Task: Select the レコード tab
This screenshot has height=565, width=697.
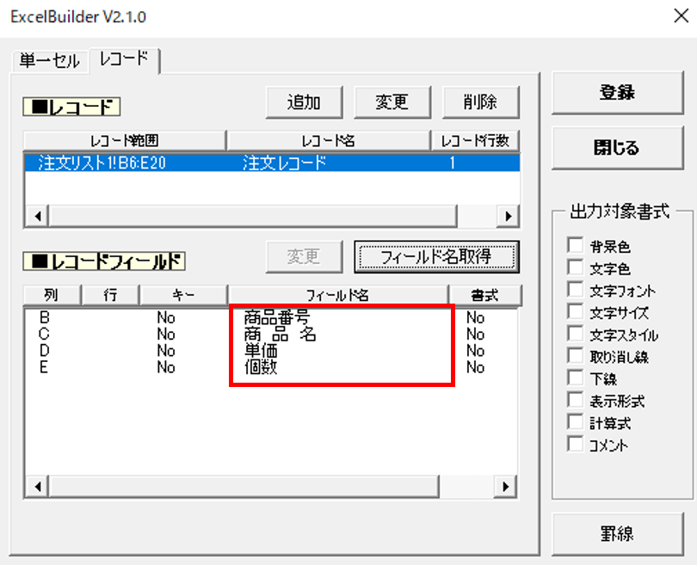Action: point(125,59)
